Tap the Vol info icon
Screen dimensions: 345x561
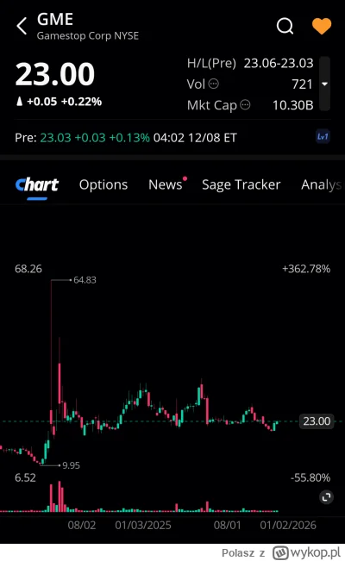(214, 84)
